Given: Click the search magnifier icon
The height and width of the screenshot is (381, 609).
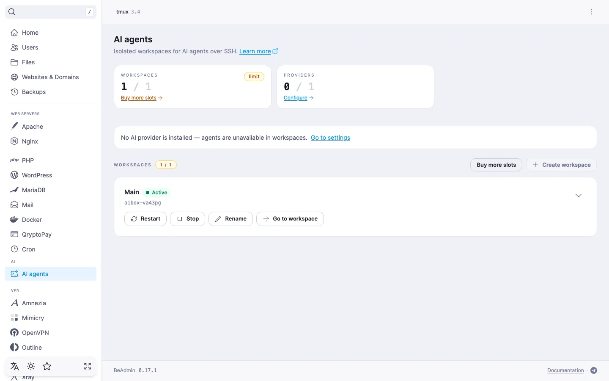Looking at the screenshot, I should 12,12.
